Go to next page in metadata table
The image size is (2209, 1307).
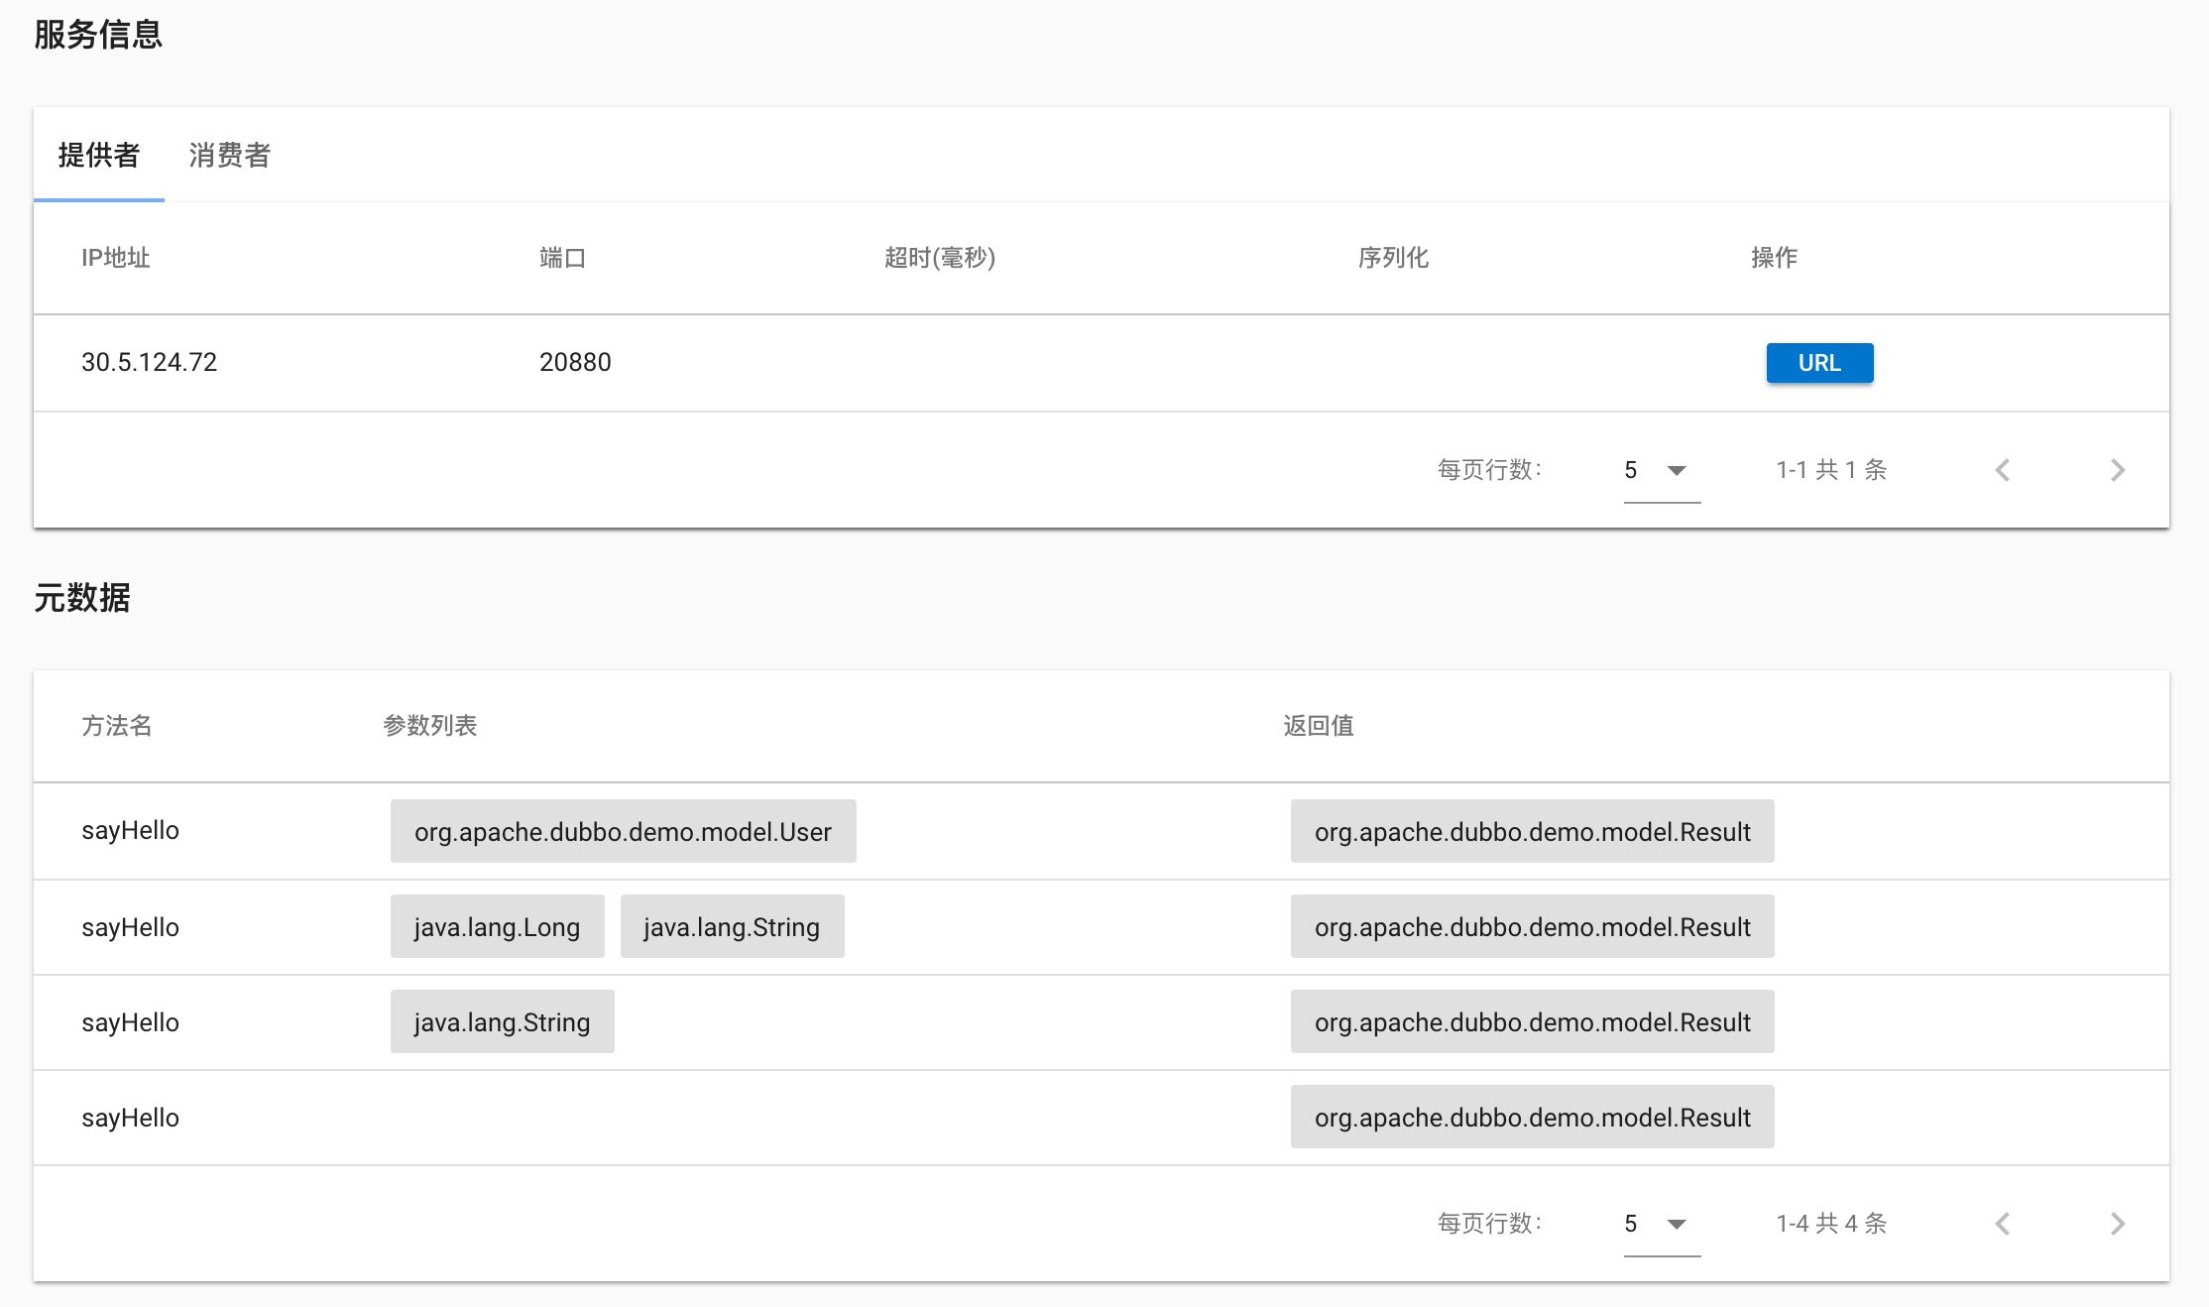pyautogui.click(x=2117, y=1224)
